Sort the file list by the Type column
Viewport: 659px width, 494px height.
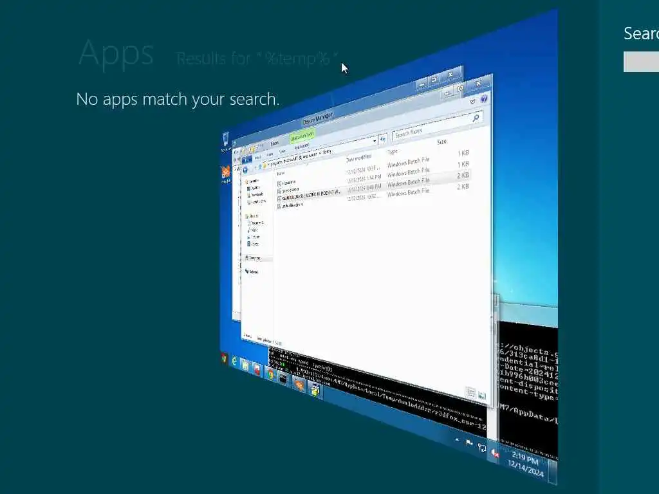392,151
